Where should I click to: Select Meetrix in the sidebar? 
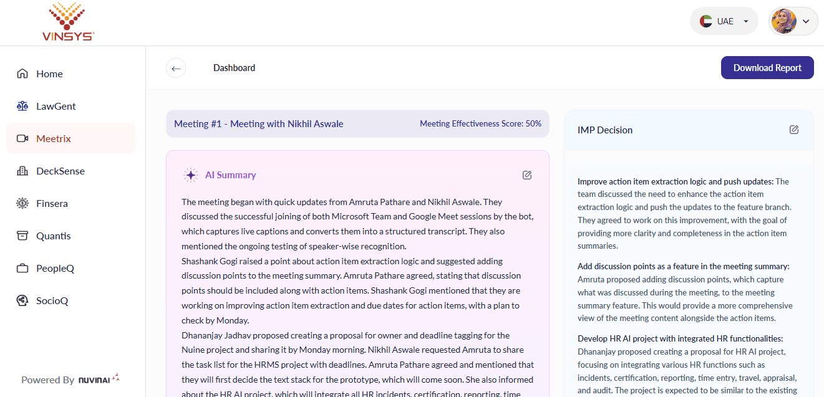click(x=70, y=138)
